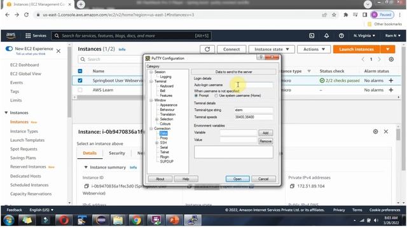Click the Connect button
Viewport: 407px width, 228px height.
[x=231, y=49]
